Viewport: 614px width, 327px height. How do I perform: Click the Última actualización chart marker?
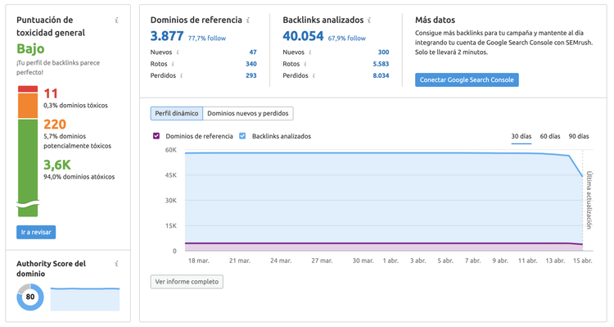pos(589,200)
